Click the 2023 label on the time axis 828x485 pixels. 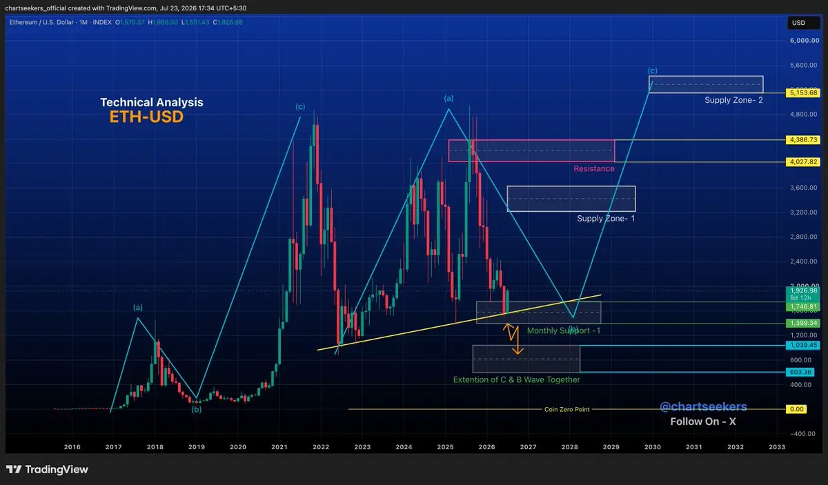pos(362,447)
